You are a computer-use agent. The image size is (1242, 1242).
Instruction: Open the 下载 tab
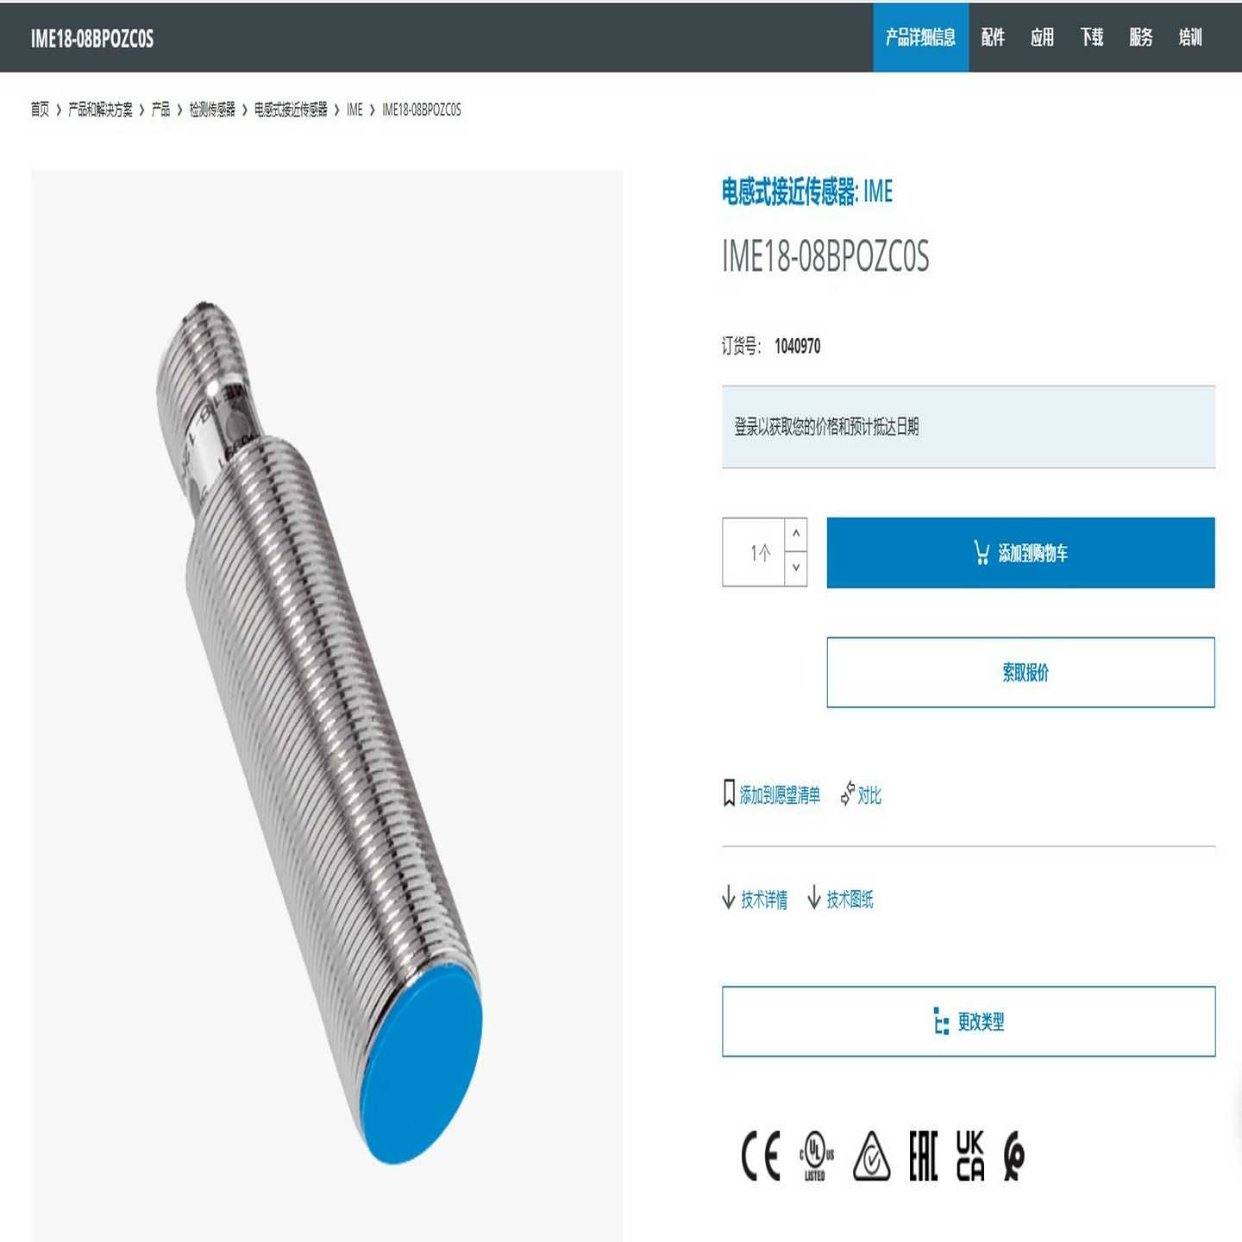(x=1092, y=37)
